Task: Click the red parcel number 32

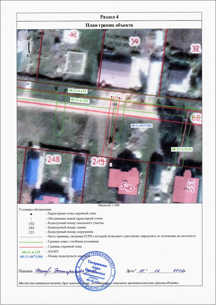Action: tap(195, 49)
